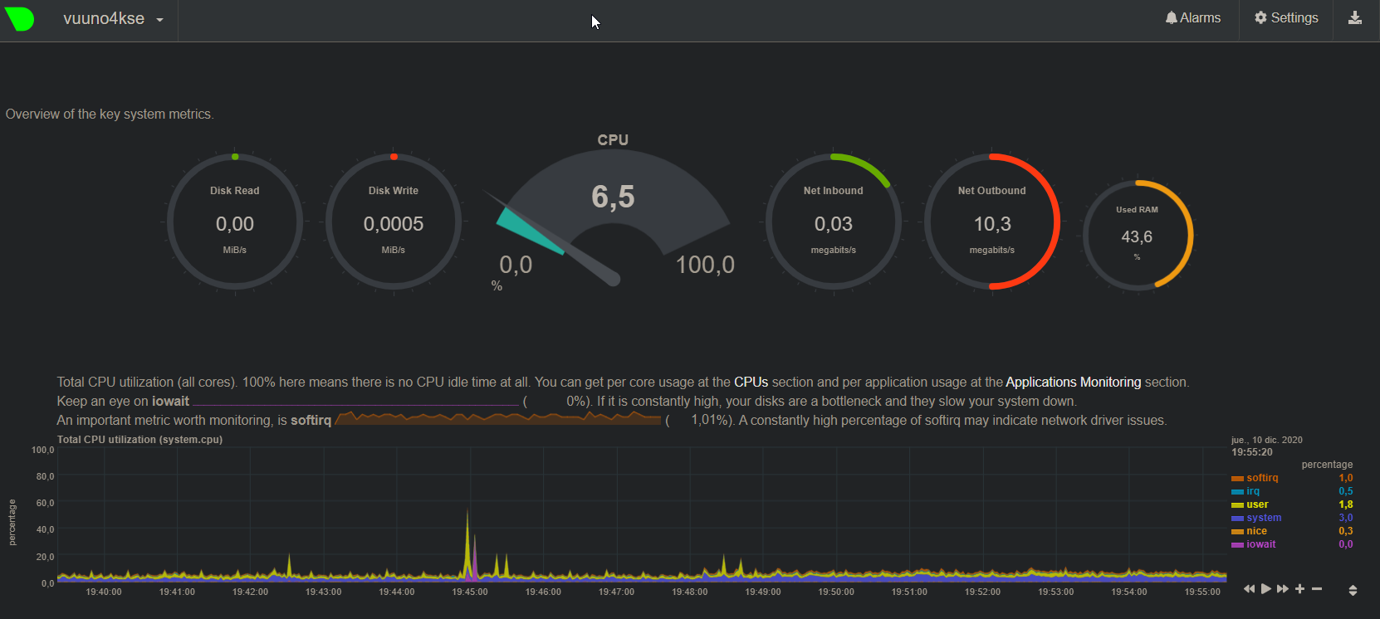Zoom out the CPU chart

[1317, 589]
